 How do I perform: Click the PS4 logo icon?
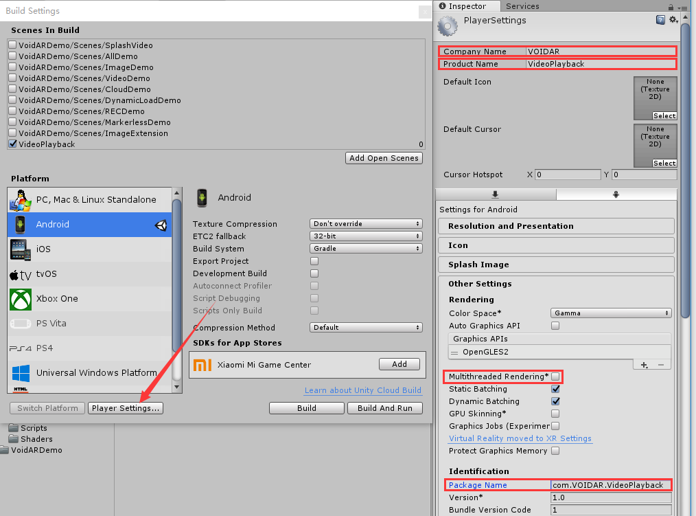pos(21,348)
